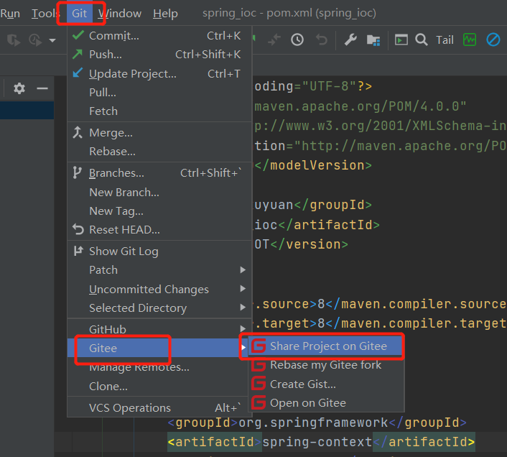Image resolution: width=507 pixels, height=457 pixels.
Task: Open the Tools menu
Action: click(45, 13)
